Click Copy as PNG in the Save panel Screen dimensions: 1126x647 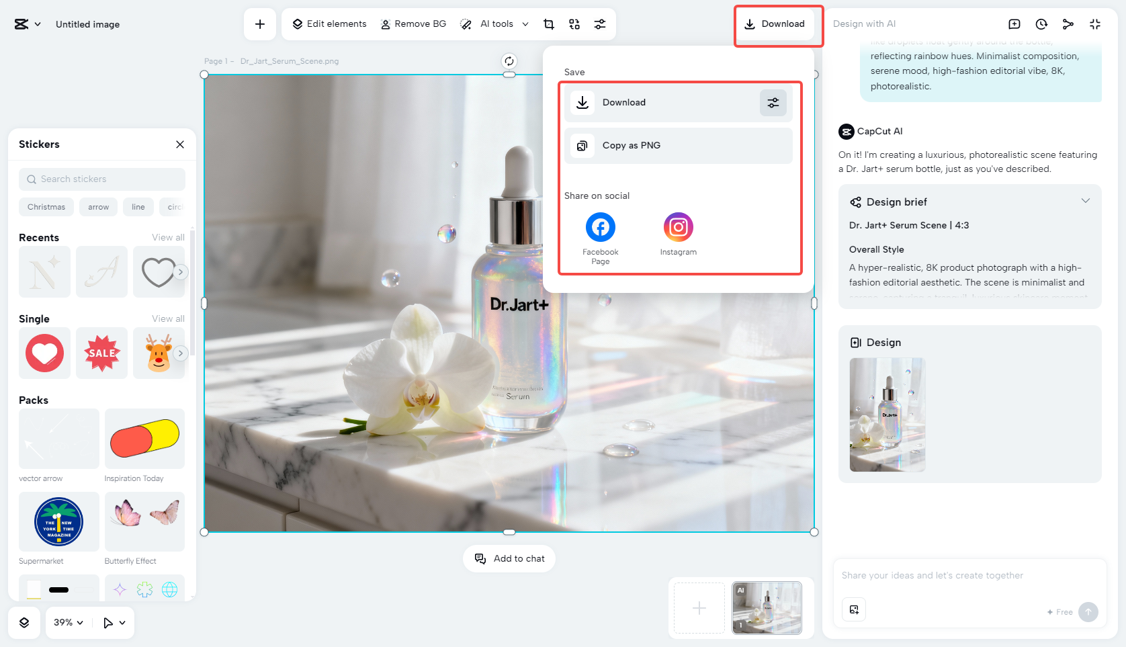click(678, 145)
